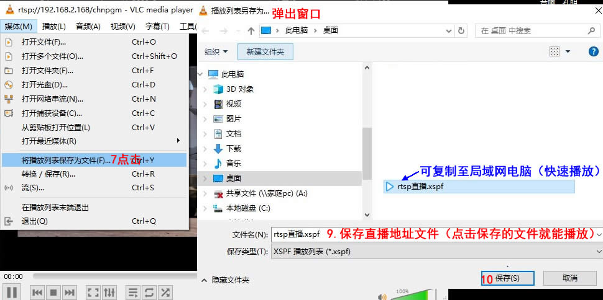603x300 pixels.
Task: Open the 保存类型 XSPF dropdown
Action: click(x=437, y=252)
